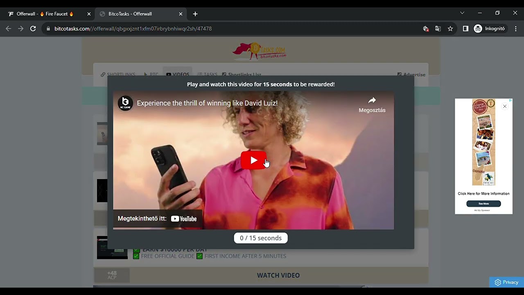Close the Fire Faucet tab
This screenshot has height=295, width=524.
point(89,14)
